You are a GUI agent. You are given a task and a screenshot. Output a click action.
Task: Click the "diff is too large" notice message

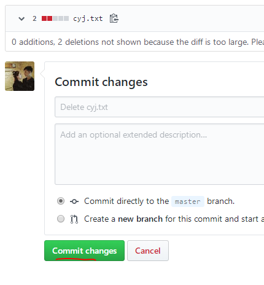[x=138, y=42]
